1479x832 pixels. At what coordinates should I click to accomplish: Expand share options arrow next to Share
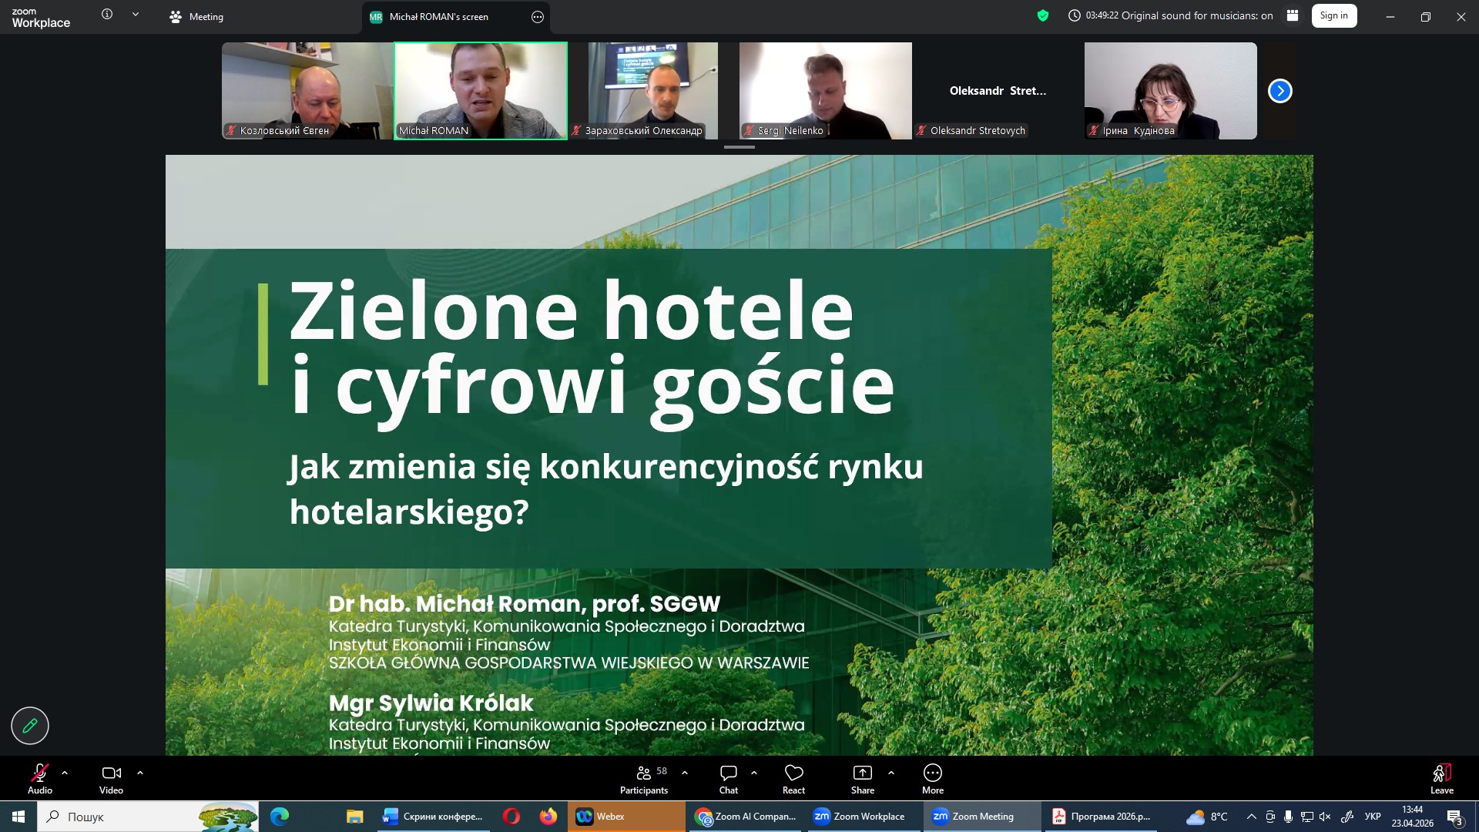pos(891,773)
